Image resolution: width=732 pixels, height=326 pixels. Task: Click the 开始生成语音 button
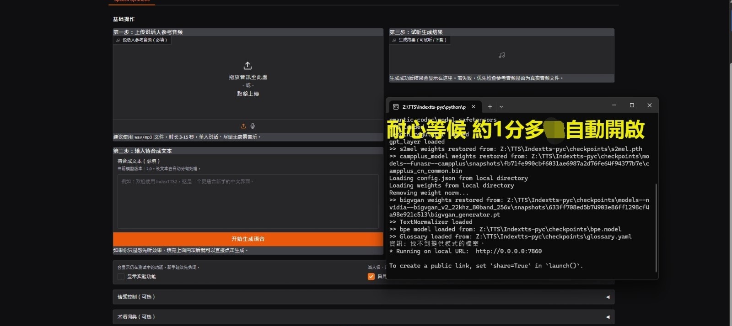pyautogui.click(x=248, y=239)
